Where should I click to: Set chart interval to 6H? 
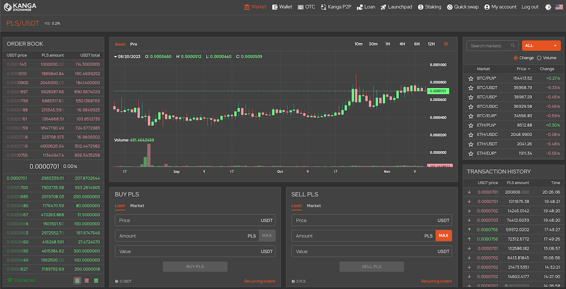[417, 44]
